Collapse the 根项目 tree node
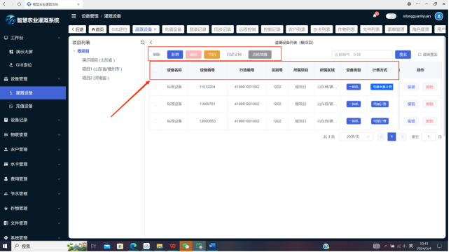 tap(74, 51)
